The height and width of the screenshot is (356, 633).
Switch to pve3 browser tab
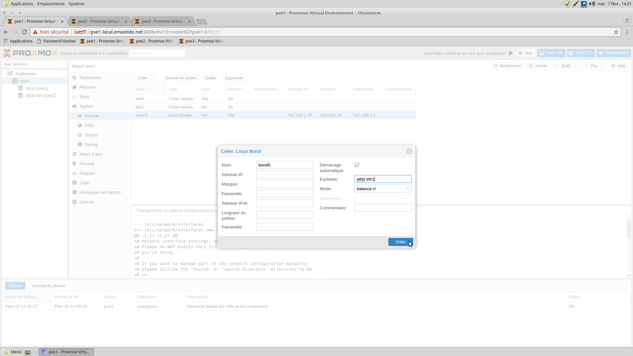tap(163, 21)
